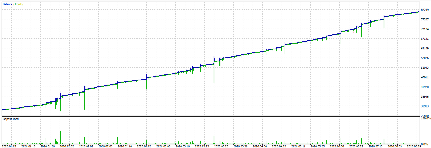The width and height of the screenshot is (431, 148).
Task: Select the 31913 axis value
Action: click(x=425, y=106)
